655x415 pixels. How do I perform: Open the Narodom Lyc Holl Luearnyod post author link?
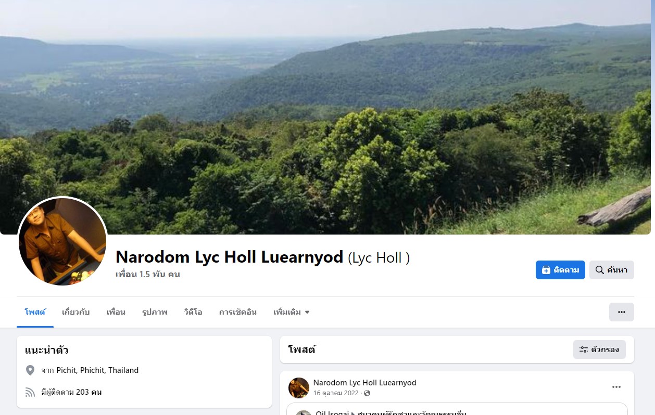pyautogui.click(x=365, y=383)
